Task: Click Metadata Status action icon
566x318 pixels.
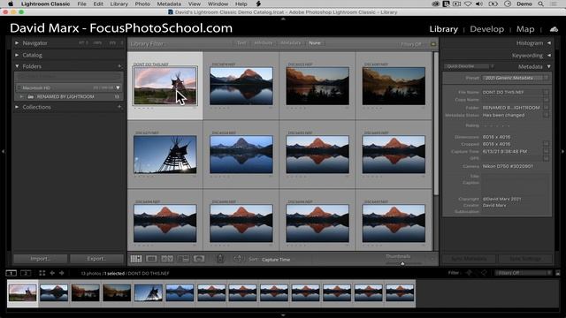Action: (547, 115)
